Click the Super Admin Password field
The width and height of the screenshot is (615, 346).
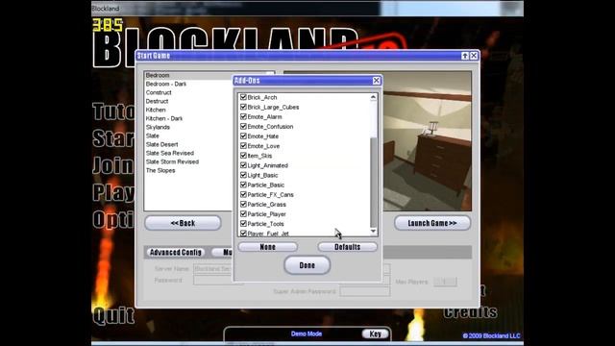coord(365,291)
